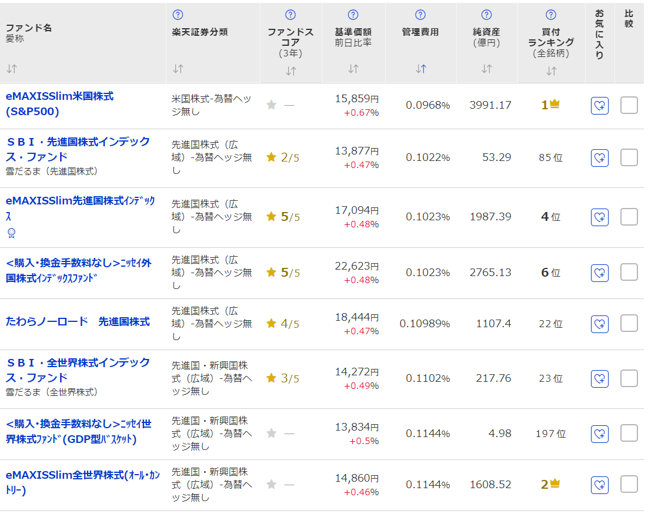Click gold star for たわらノーロード score 4/5
Viewport: 648px width, 514px height.
(272, 324)
